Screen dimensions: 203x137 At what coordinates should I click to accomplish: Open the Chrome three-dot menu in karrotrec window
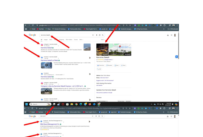(x=177, y=25)
